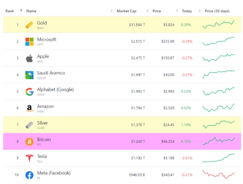243x184 pixels.
Task: Click the Amazon logo icon
Action: 29,109
